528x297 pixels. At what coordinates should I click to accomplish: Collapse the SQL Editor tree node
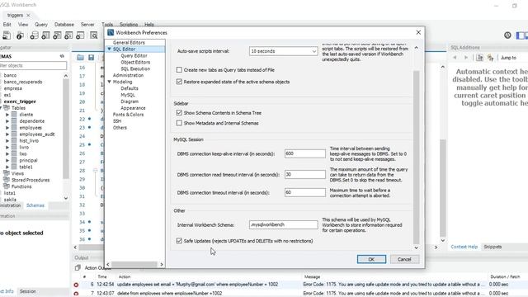[x=109, y=49]
